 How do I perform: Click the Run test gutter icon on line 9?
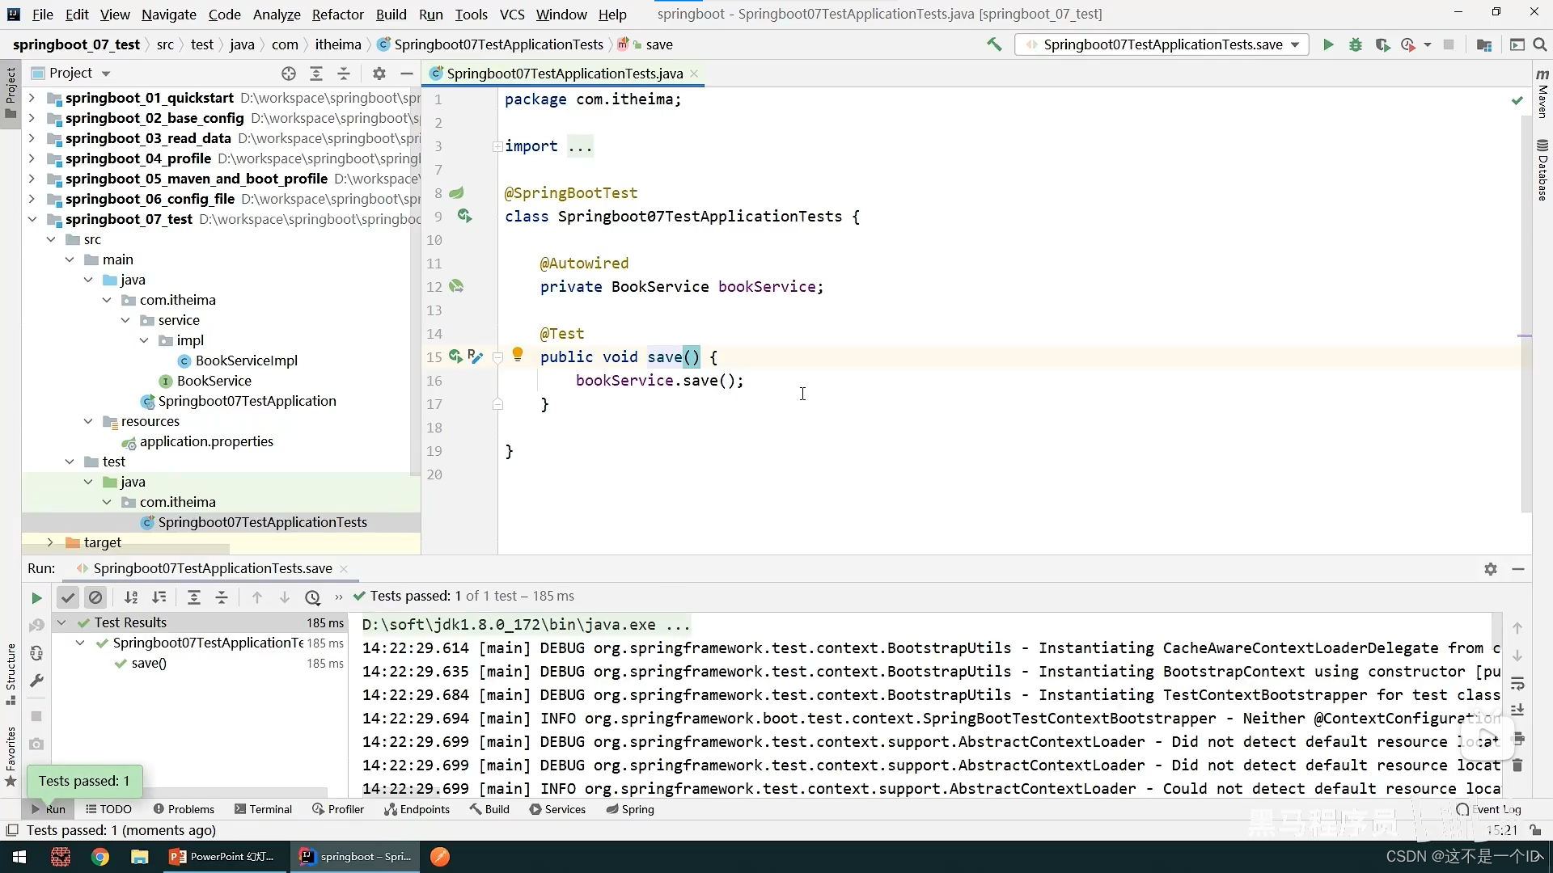pyautogui.click(x=464, y=216)
